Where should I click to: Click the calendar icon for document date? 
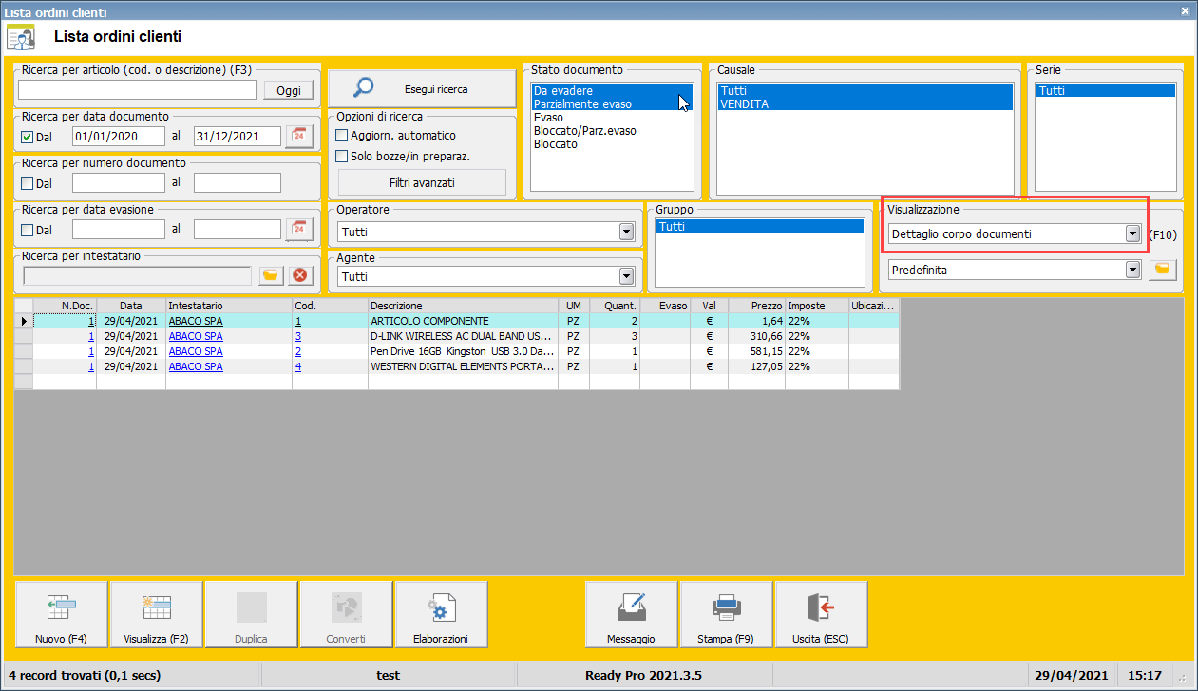coord(299,136)
